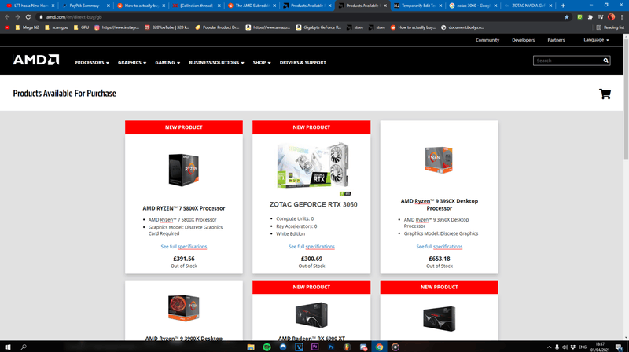
Task: Open GPU bookmark folder
Action: [82, 27]
